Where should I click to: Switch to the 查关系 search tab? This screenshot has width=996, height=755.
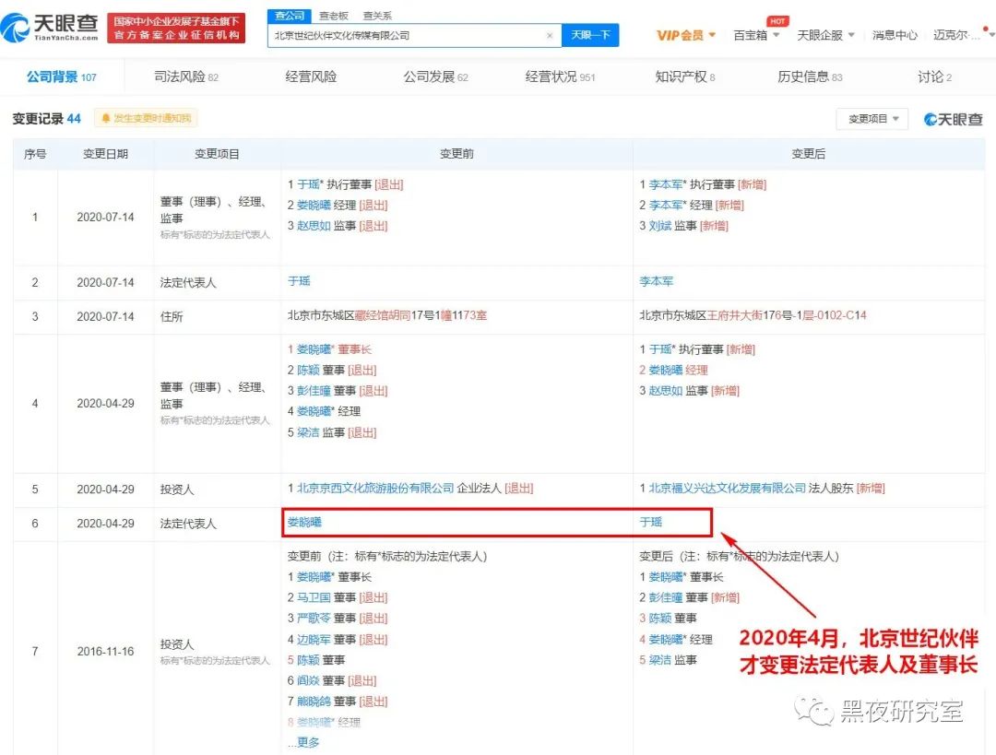click(377, 16)
